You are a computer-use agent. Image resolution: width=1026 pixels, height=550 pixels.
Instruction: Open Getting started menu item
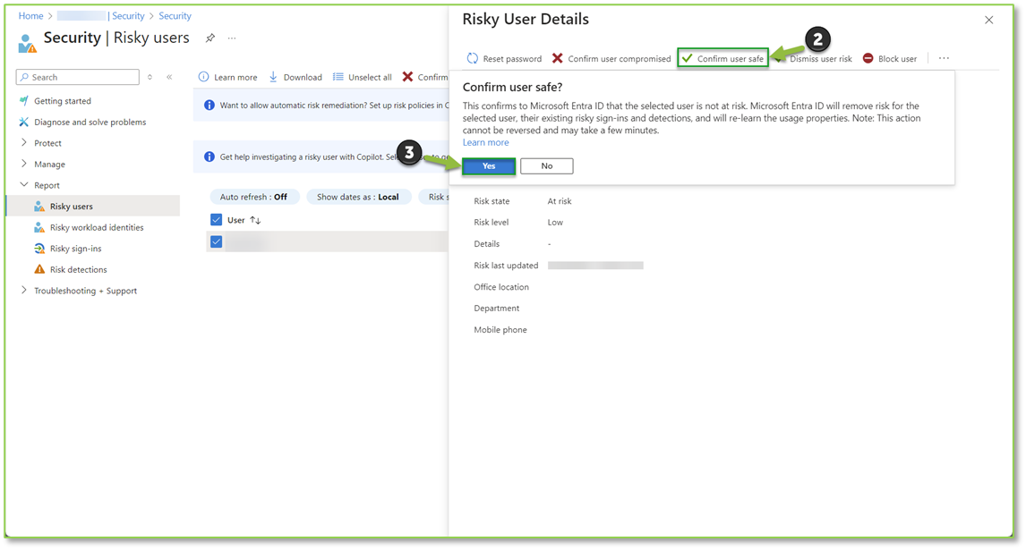[62, 101]
